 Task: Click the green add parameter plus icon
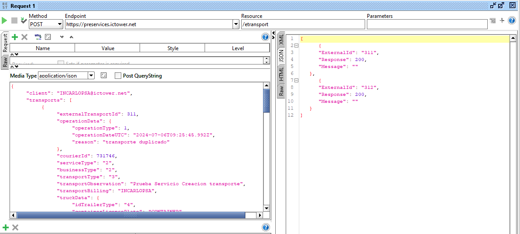point(14,37)
